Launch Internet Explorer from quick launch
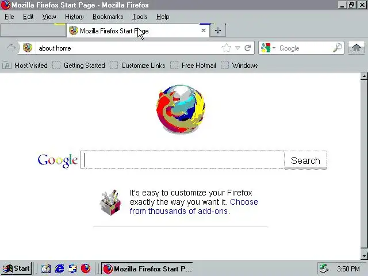The height and width of the screenshot is (276, 368). point(59,269)
